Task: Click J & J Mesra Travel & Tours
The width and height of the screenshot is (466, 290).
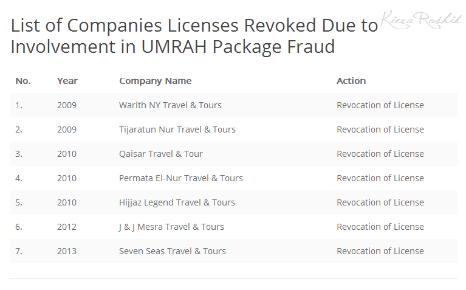Action: (x=171, y=227)
